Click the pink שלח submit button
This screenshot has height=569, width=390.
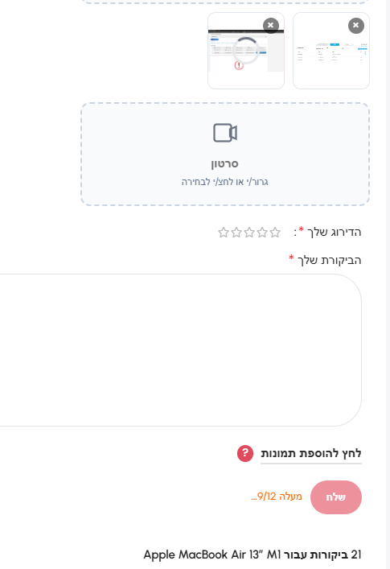click(336, 497)
